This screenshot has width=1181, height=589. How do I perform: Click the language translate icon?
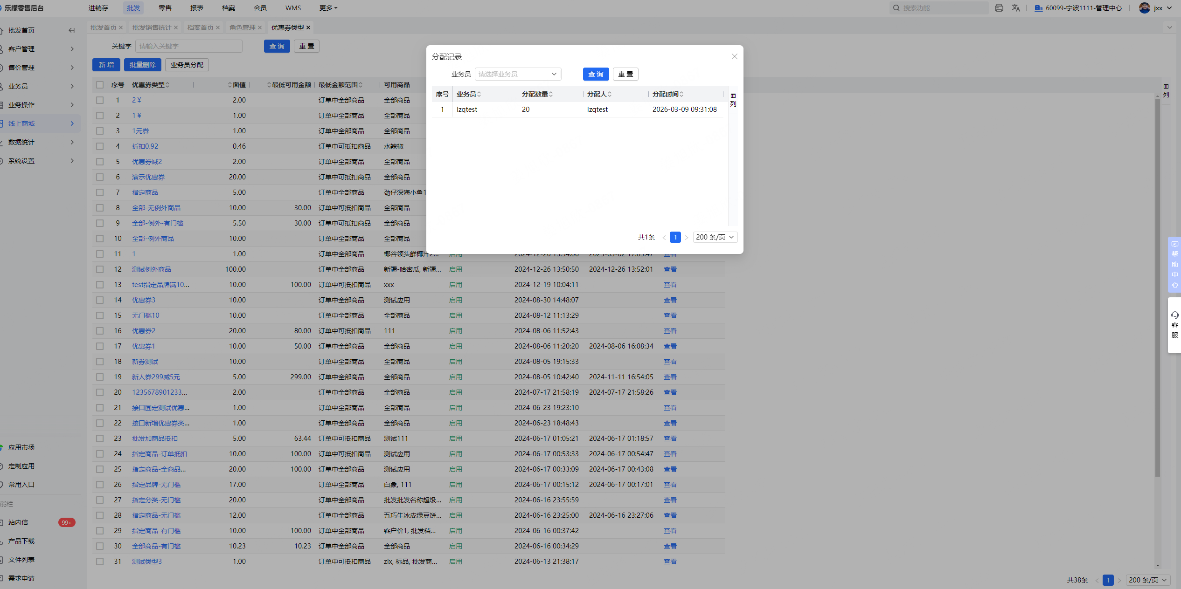click(x=1016, y=8)
